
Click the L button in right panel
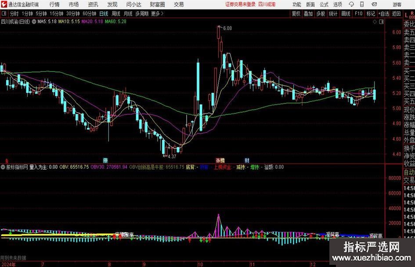[x=406, y=15]
